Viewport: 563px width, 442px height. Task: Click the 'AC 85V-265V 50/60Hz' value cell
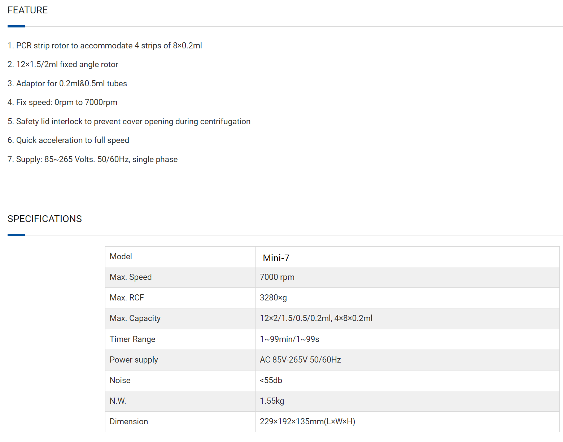coord(407,360)
